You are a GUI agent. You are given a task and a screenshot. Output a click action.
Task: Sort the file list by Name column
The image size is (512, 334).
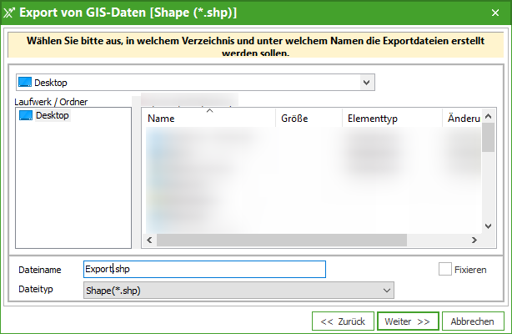click(208, 119)
